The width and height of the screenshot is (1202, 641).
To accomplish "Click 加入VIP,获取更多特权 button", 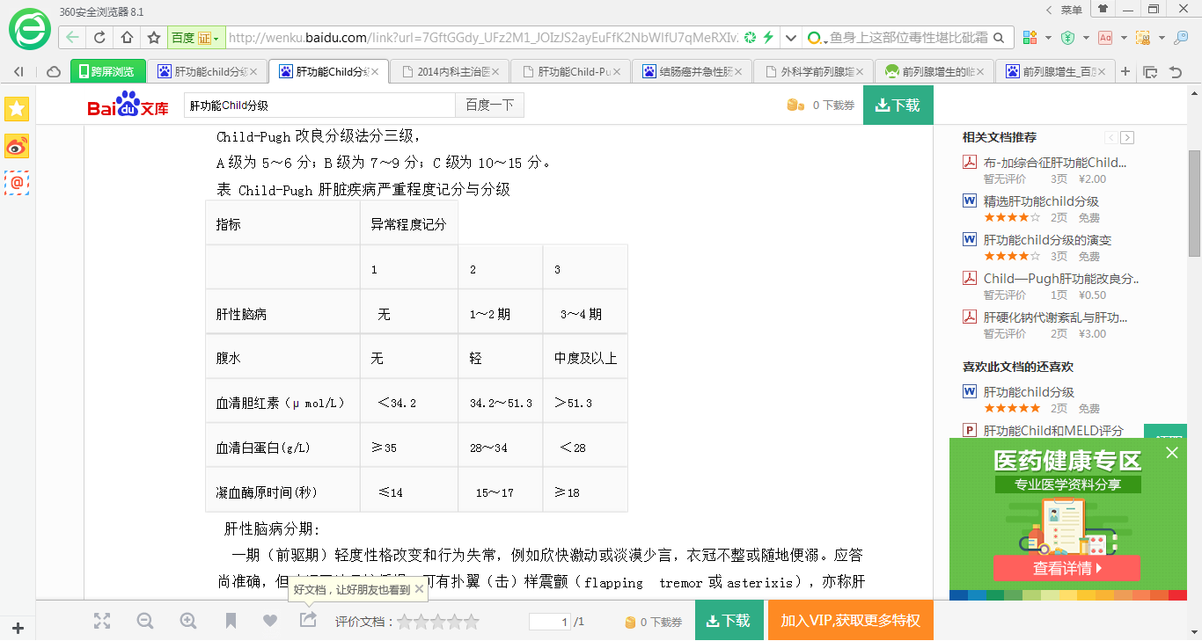I will [849, 620].
